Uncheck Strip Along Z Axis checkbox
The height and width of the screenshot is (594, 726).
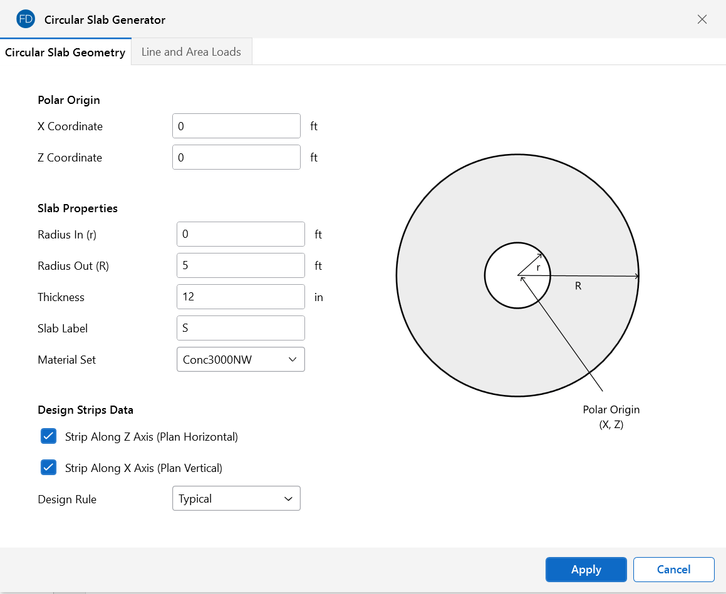pyautogui.click(x=48, y=436)
